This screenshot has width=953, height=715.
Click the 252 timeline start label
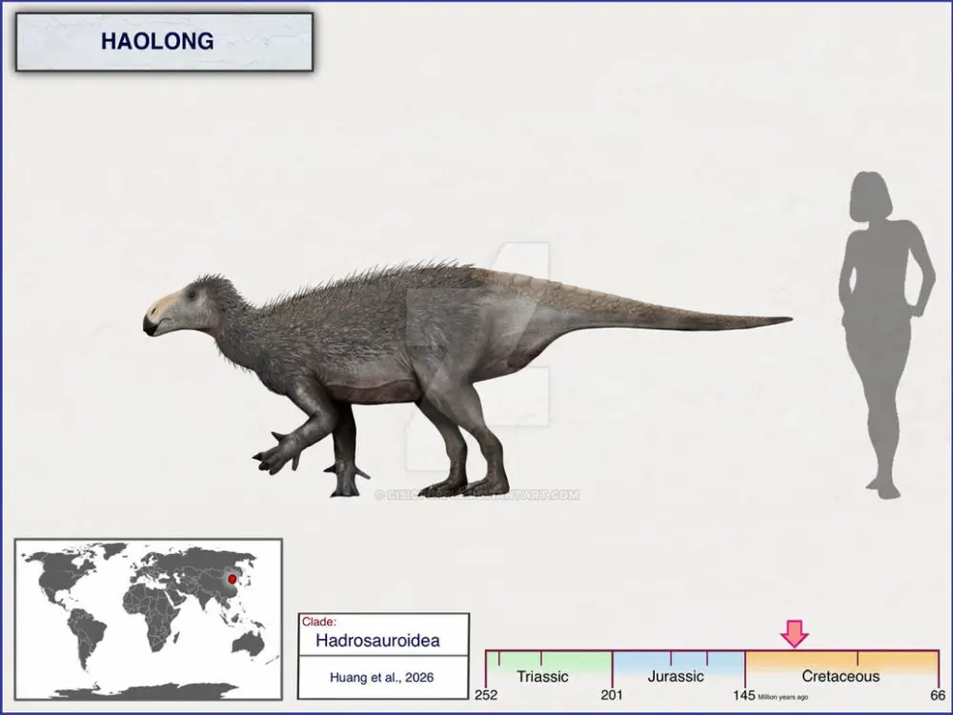coord(487,695)
